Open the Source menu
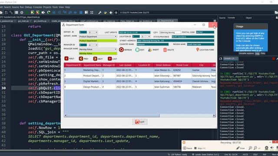The image size is (278, 156). [x=15, y=7]
